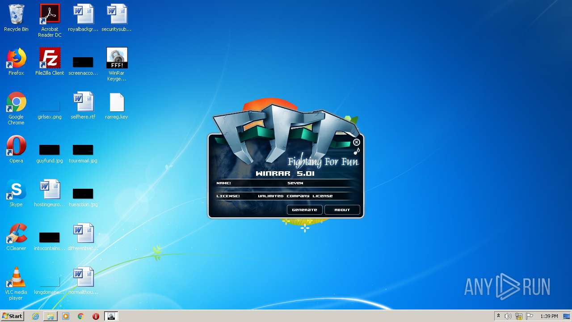Open the Skype desktop shortcut

pyautogui.click(x=16, y=193)
